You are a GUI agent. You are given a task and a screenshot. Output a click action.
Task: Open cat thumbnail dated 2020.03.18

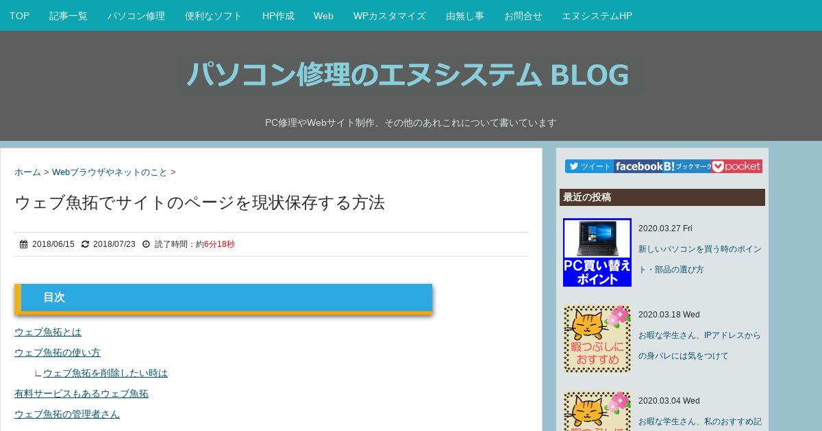597,339
